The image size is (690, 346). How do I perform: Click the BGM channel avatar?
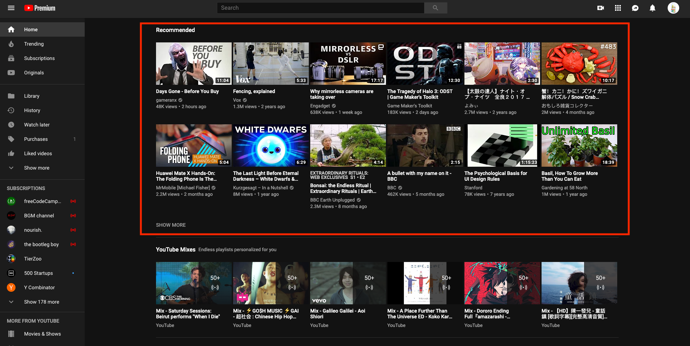11,216
